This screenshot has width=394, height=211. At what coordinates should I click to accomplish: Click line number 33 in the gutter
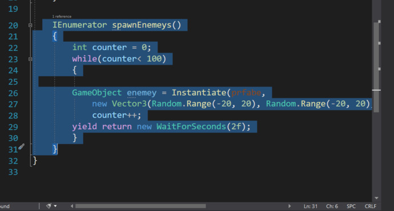tap(13, 172)
